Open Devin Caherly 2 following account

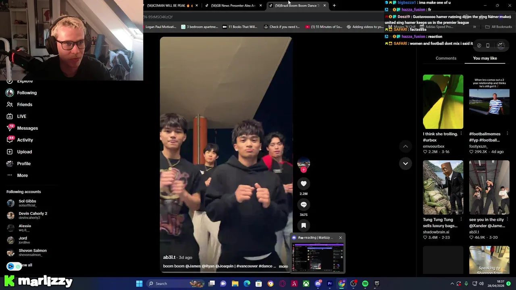click(27, 215)
